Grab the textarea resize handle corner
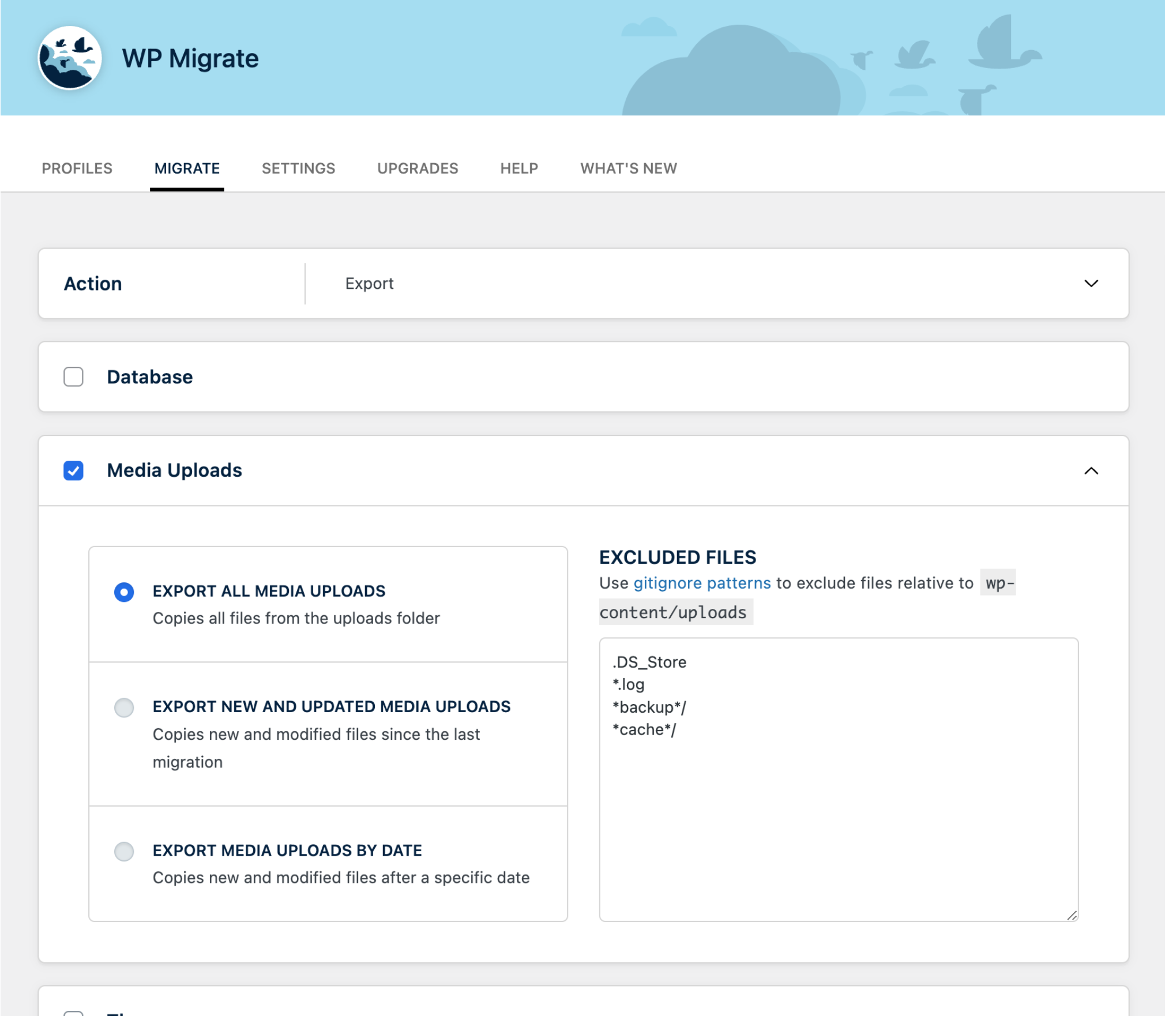Screen dimensions: 1165x1016 1072,915
